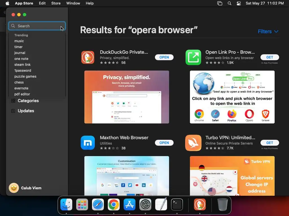
Task: Click the search magnifier icon in sidebar
Action: [x=13, y=26]
